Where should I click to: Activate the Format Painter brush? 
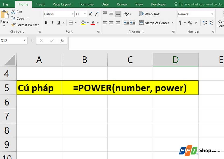[13, 25]
